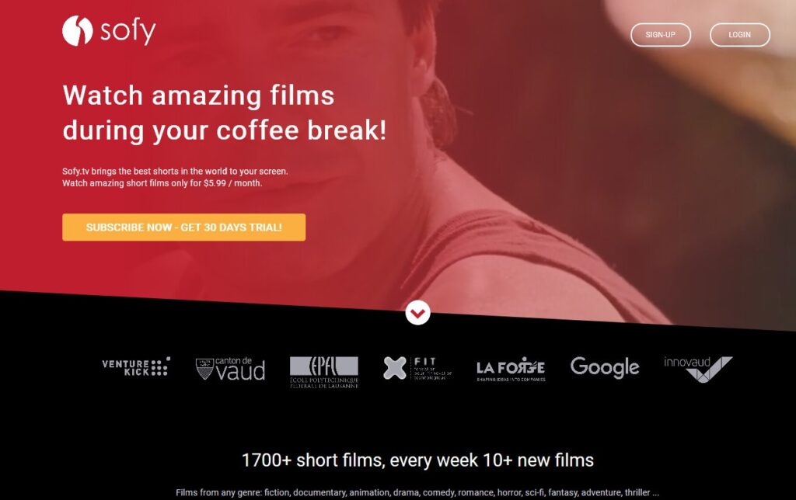Viewport: 796px width, 500px height.
Task: Click the La Forge logo
Action: pos(511,369)
